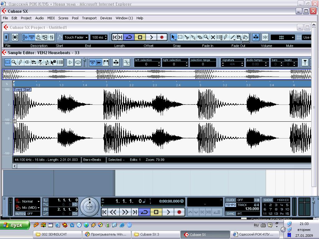This screenshot has height=239, width=319.
Task: Click Play in the transport panel
Action: (x=168, y=212)
